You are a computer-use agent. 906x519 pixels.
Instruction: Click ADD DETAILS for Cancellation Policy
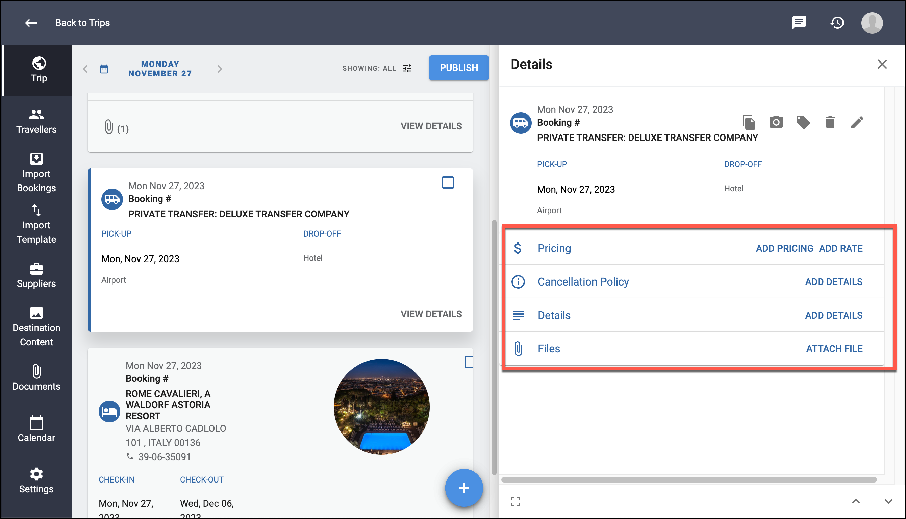point(834,282)
